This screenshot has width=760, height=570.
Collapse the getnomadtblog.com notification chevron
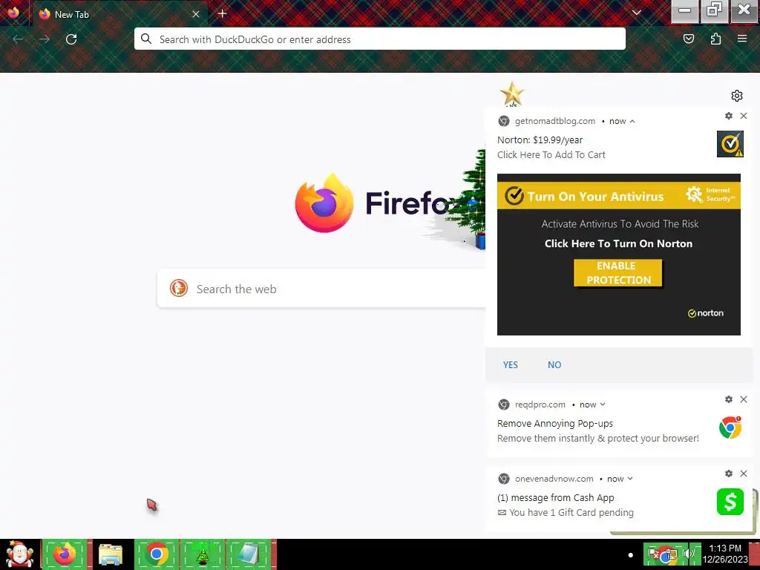click(632, 121)
